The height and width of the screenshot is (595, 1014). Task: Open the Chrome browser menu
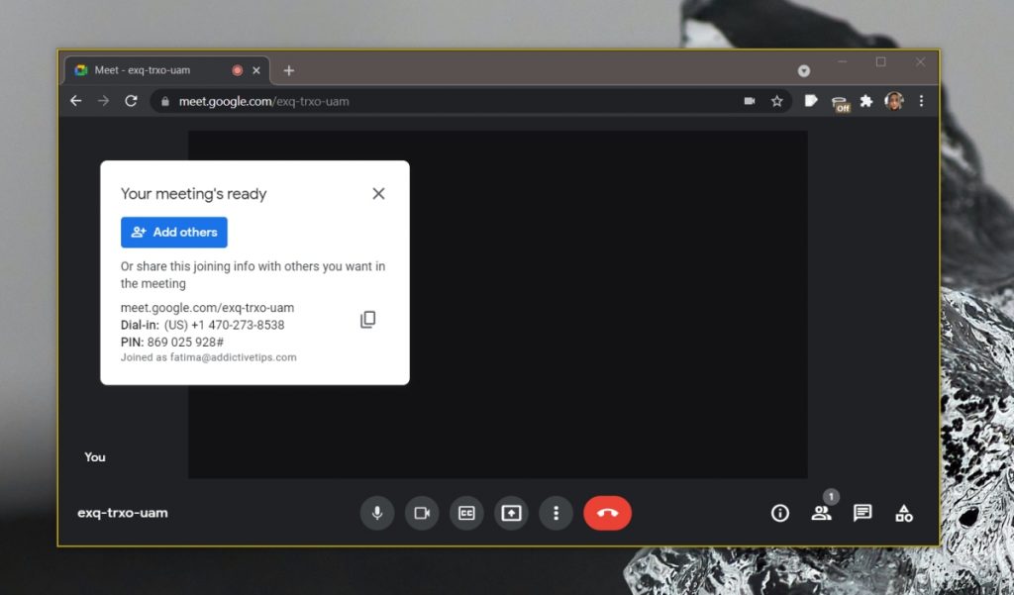click(x=921, y=100)
